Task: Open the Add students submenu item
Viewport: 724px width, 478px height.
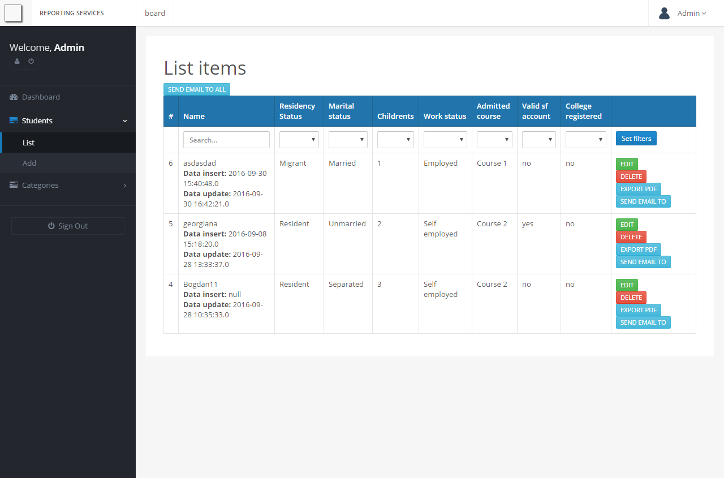Action: tap(29, 163)
